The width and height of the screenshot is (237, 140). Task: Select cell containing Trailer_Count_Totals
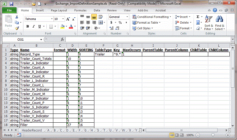click(x=35, y=59)
